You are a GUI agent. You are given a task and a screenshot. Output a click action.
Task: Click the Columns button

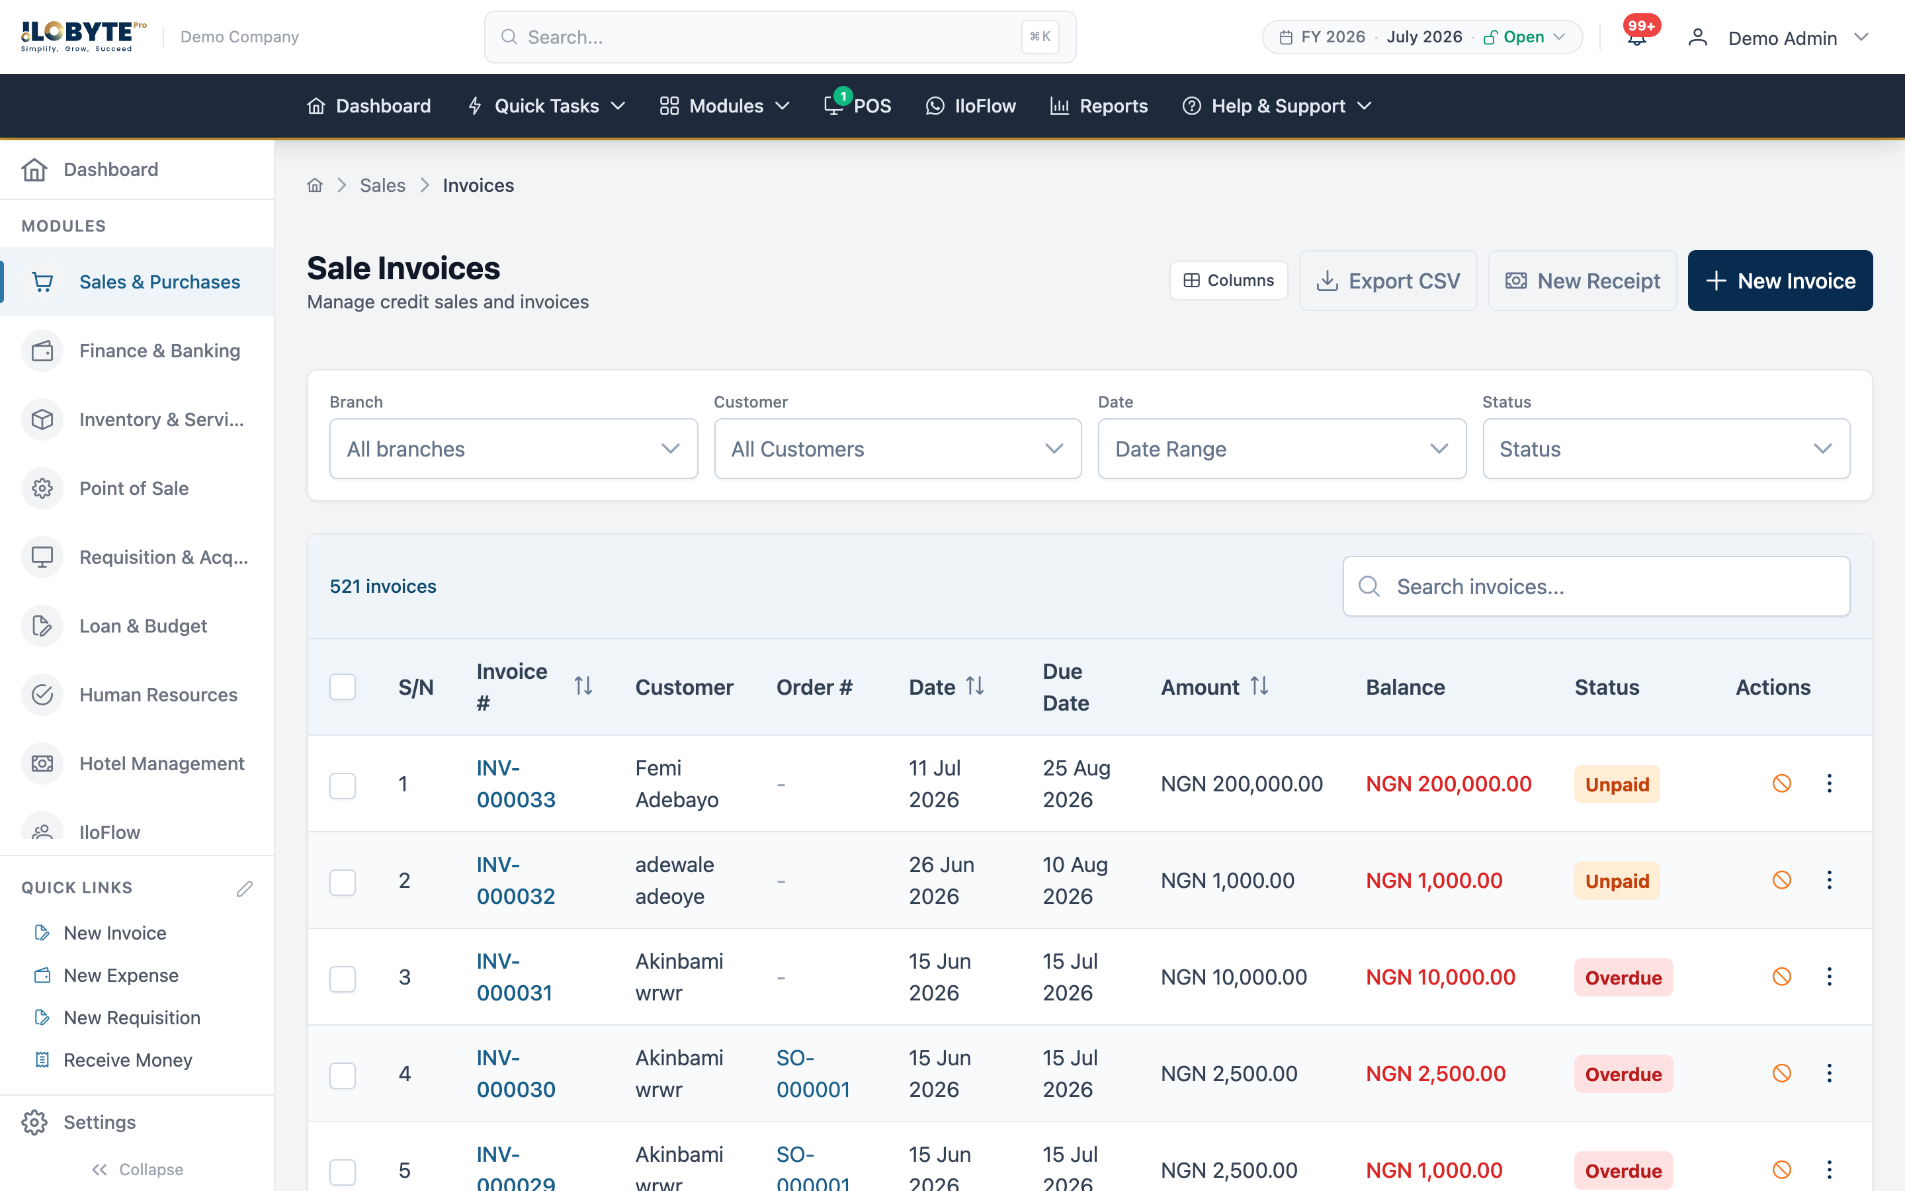pyautogui.click(x=1228, y=281)
